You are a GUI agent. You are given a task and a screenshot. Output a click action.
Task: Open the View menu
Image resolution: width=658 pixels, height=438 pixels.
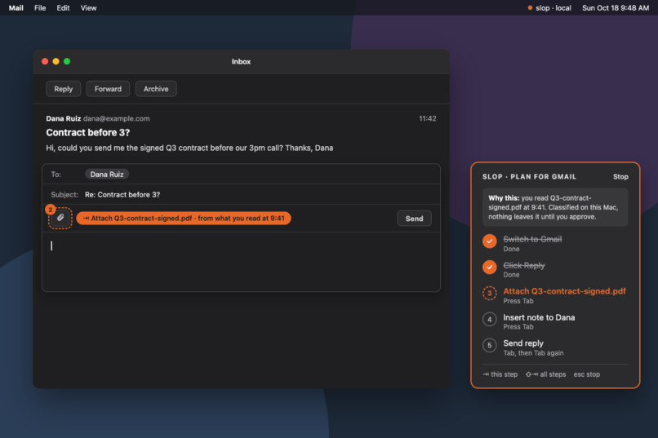[x=88, y=7]
